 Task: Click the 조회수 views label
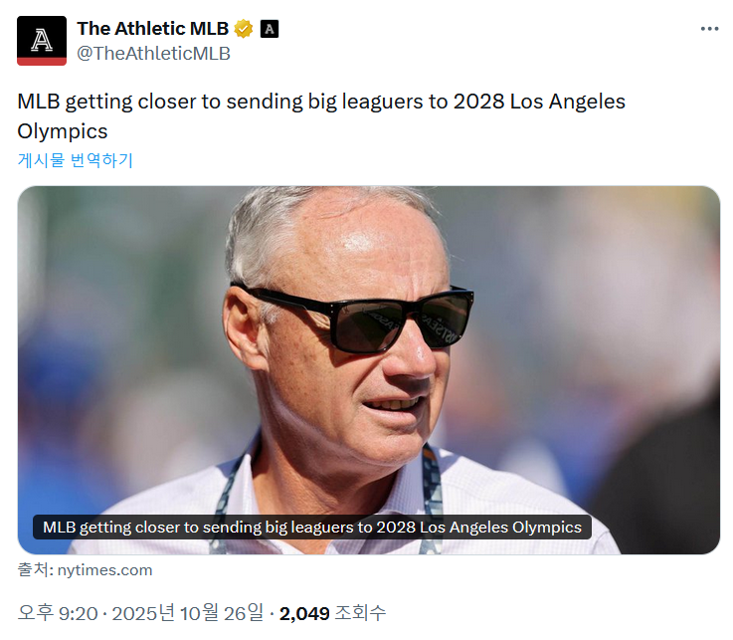click(x=361, y=613)
